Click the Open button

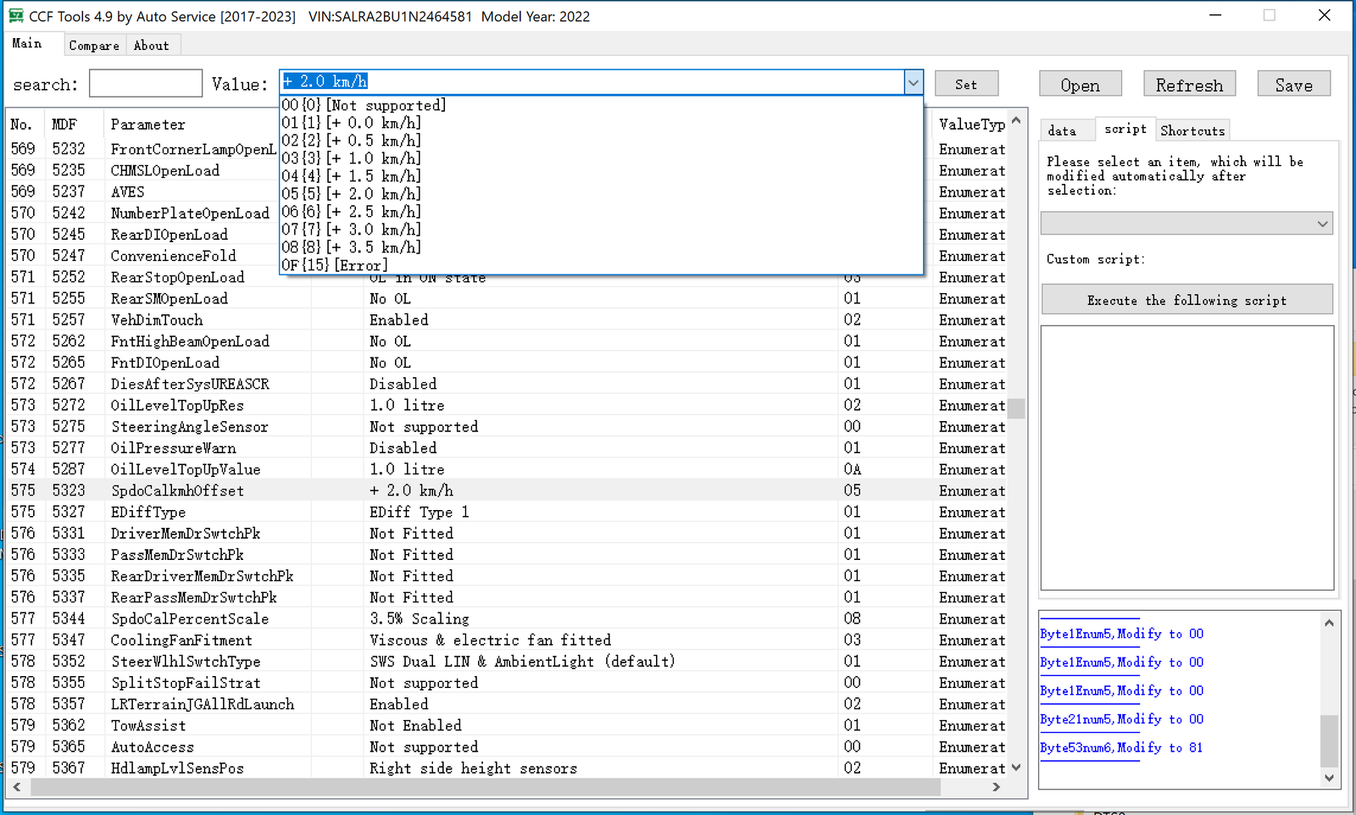[1081, 85]
